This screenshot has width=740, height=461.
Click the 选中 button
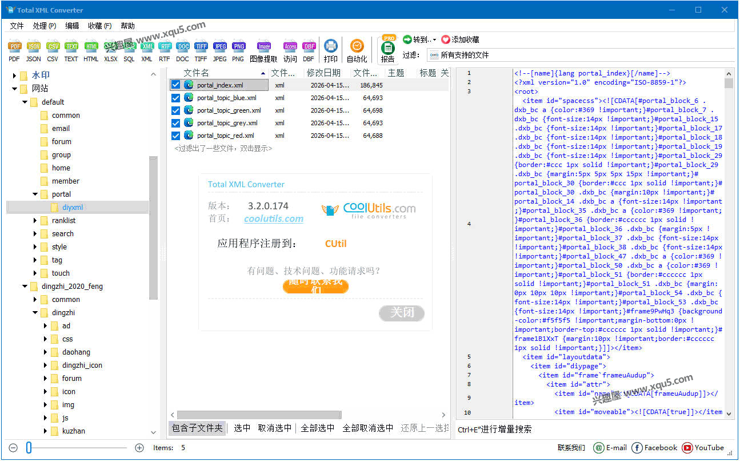[x=242, y=428]
